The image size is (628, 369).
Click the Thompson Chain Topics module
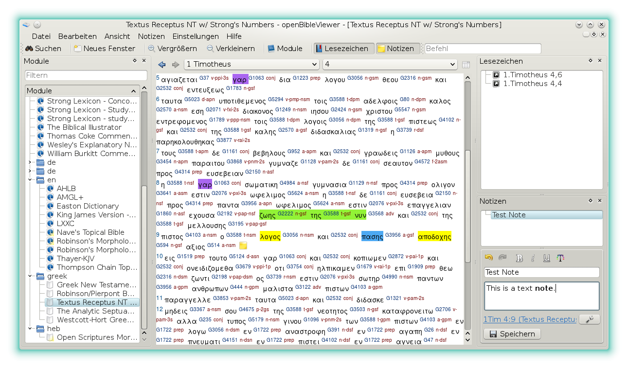pyautogui.click(x=97, y=267)
